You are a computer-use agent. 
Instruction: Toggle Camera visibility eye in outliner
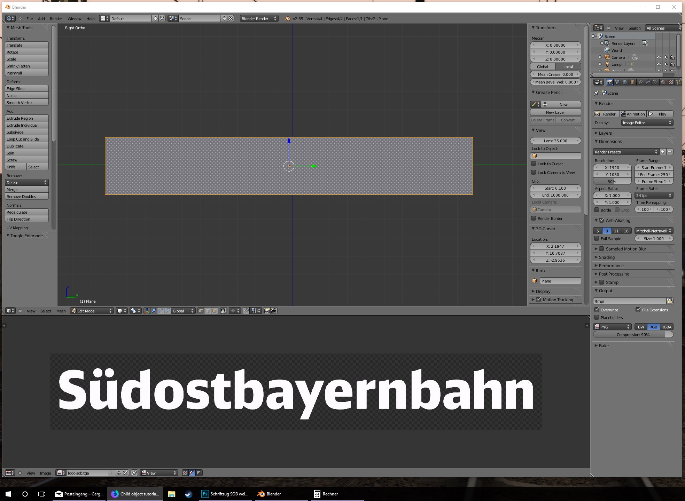(659, 57)
